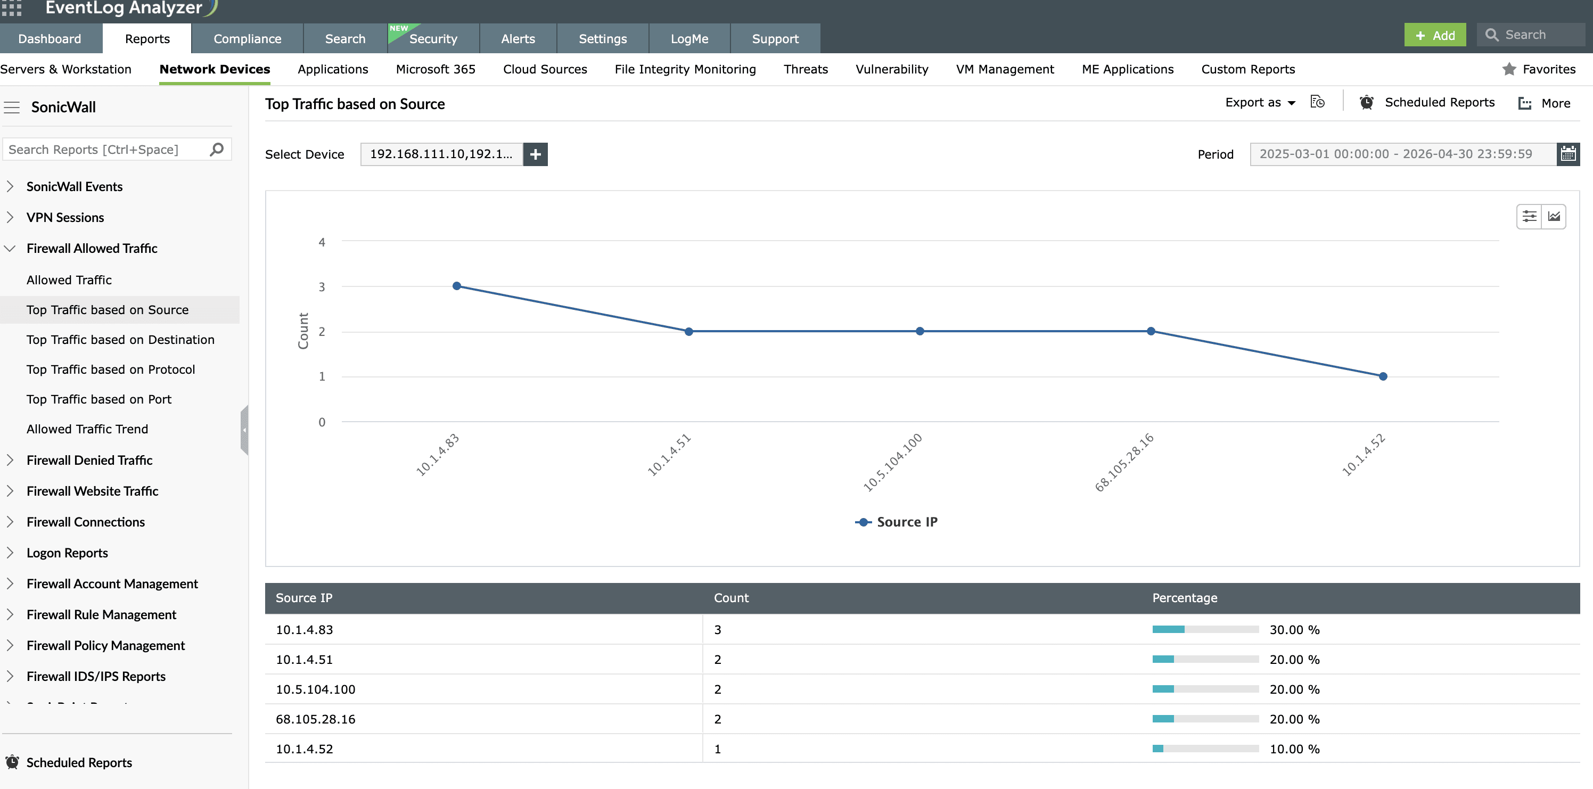Click the chart point for 10.1.4.83
Image resolution: width=1593 pixels, height=789 pixels.
tap(457, 286)
